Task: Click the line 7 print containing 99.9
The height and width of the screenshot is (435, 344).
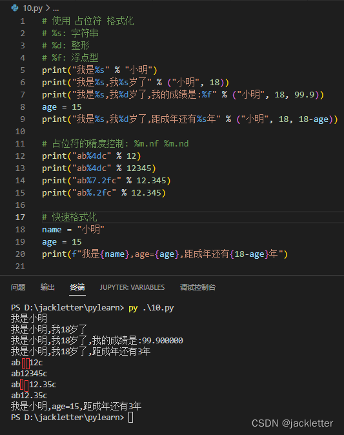Action: 183,95
